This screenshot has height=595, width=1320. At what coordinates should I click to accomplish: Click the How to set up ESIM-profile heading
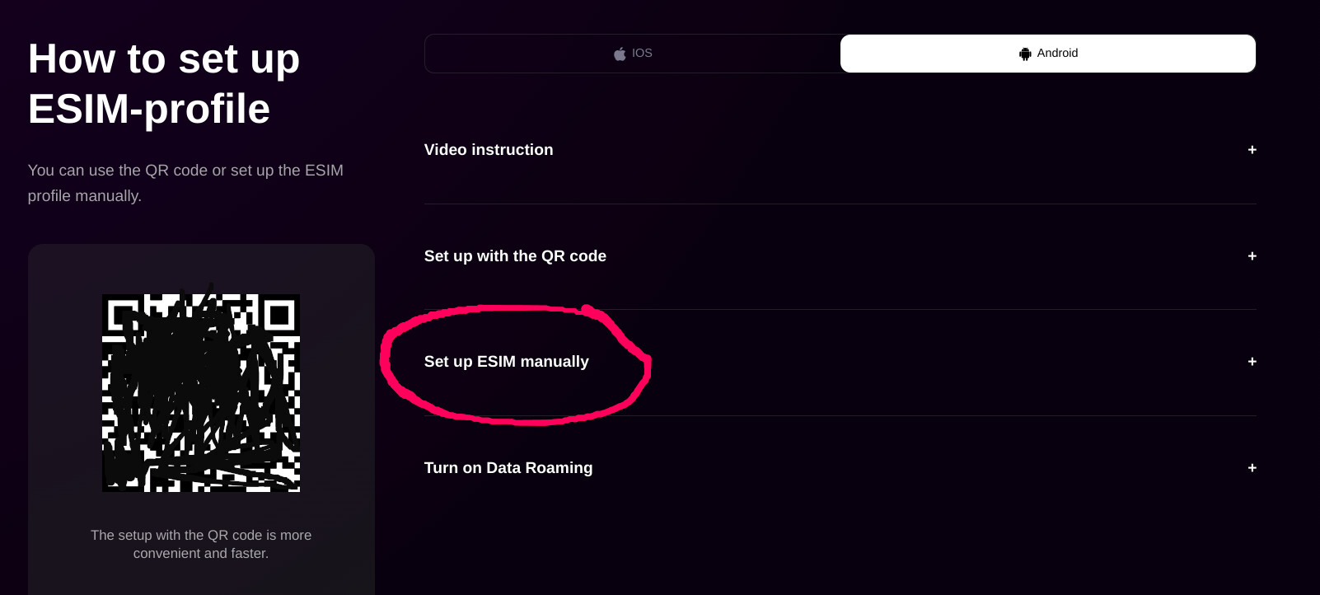pos(164,83)
